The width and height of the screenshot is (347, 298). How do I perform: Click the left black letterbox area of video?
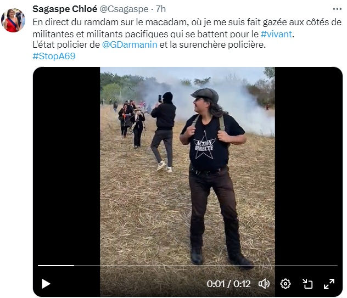tap(66, 164)
